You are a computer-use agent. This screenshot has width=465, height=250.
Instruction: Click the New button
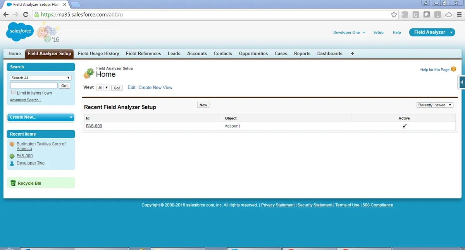pos(203,105)
